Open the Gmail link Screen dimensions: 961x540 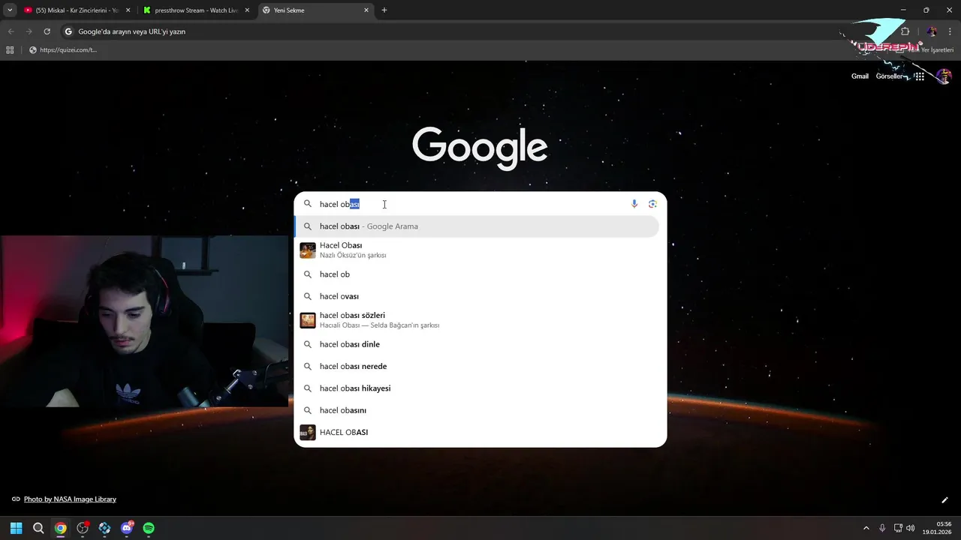coord(860,76)
